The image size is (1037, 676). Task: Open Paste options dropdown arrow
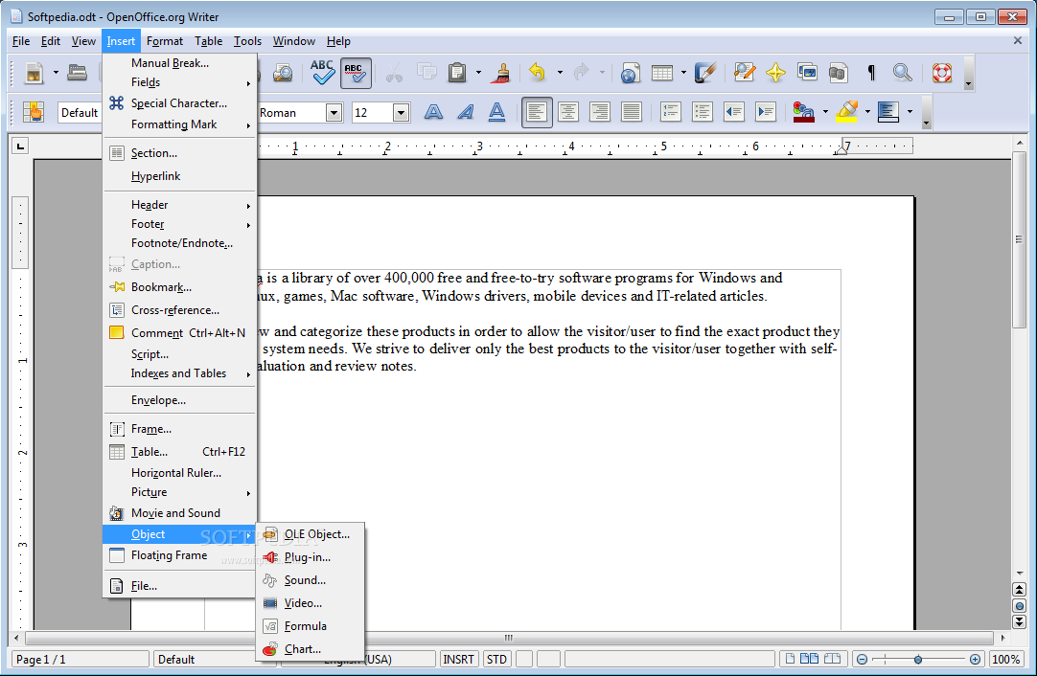point(478,72)
